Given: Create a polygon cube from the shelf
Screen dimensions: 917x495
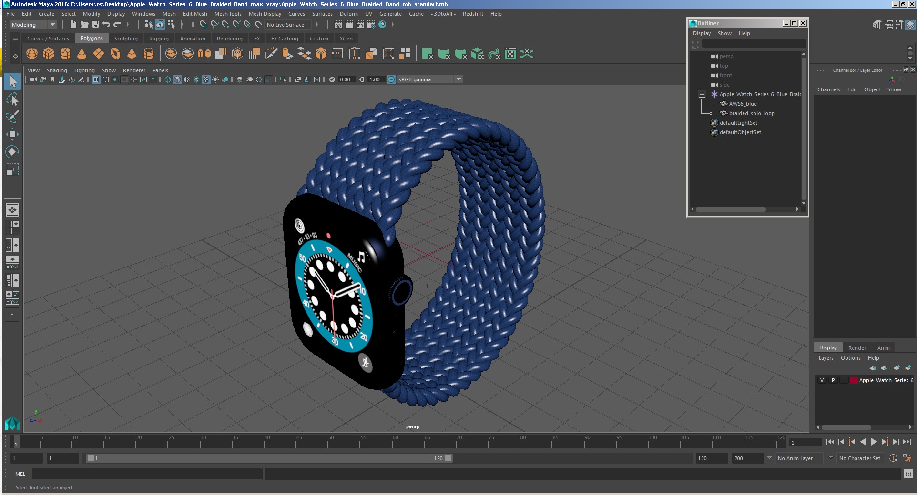Looking at the screenshot, I should (49, 54).
